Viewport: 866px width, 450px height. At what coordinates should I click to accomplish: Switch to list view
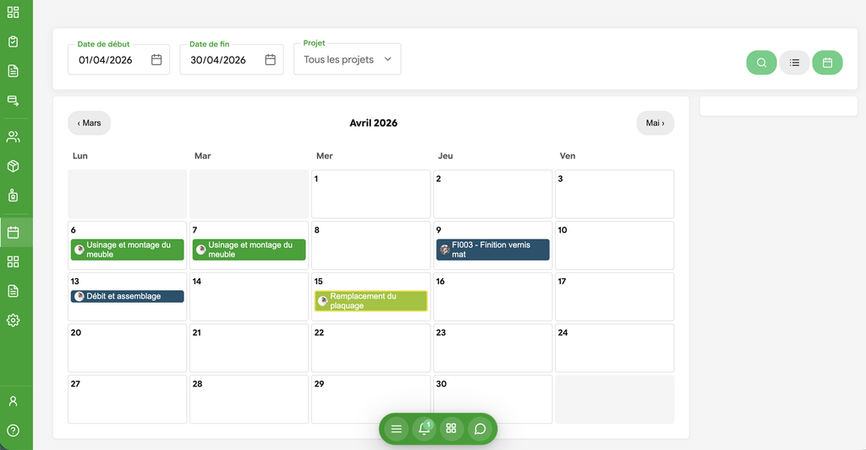(794, 63)
